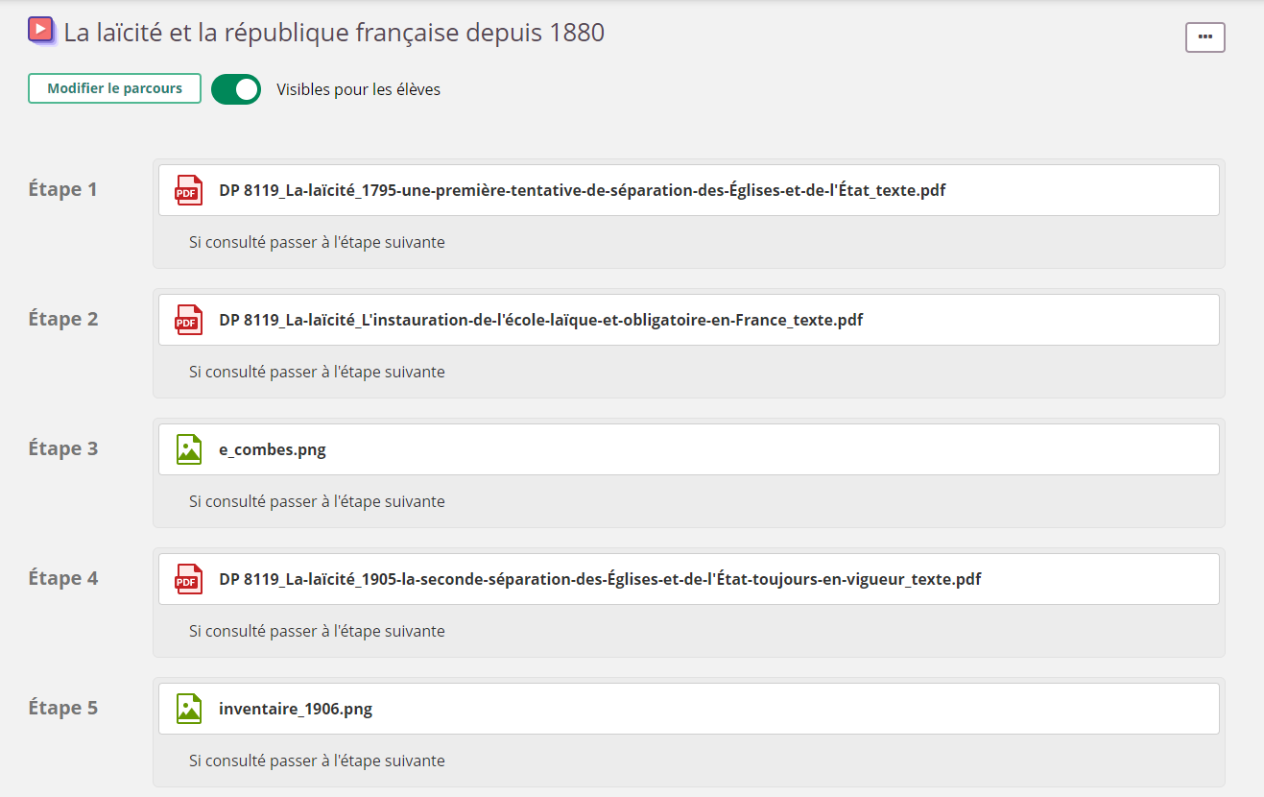Click the image icon for inventaire_1906.png

[189, 709]
